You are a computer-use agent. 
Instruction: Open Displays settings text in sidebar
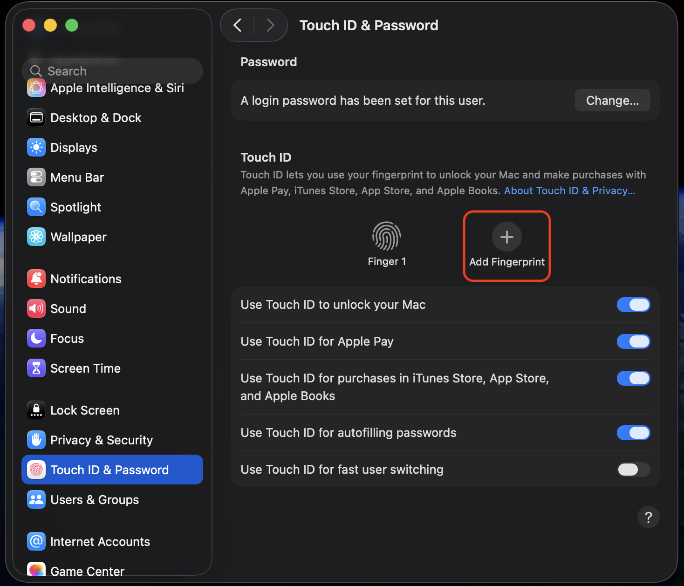coord(74,148)
